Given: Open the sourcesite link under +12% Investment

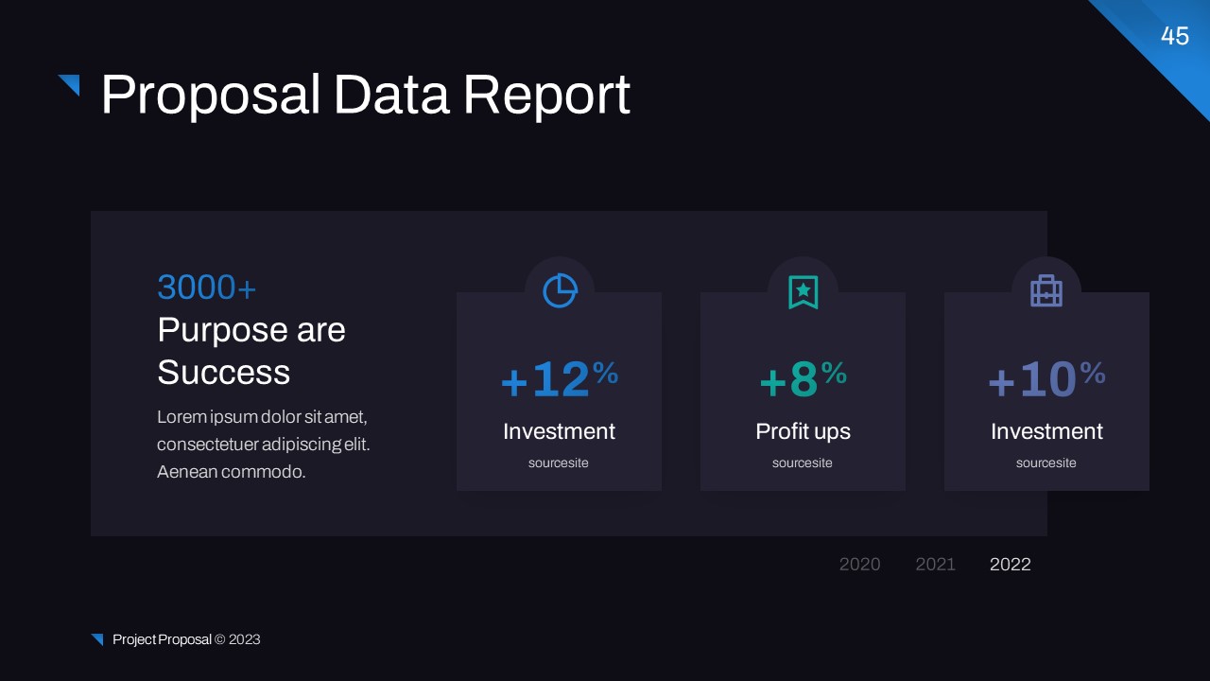Looking at the screenshot, I should click(x=559, y=463).
